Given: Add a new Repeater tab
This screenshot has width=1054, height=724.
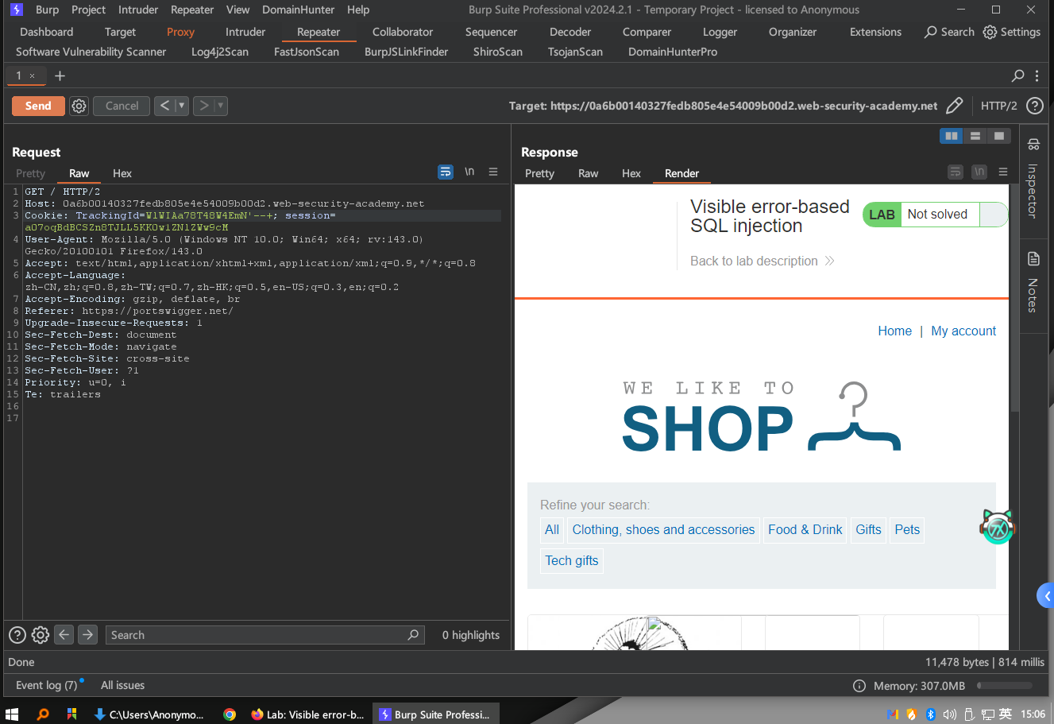Looking at the screenshot, I should click(60, 75).
